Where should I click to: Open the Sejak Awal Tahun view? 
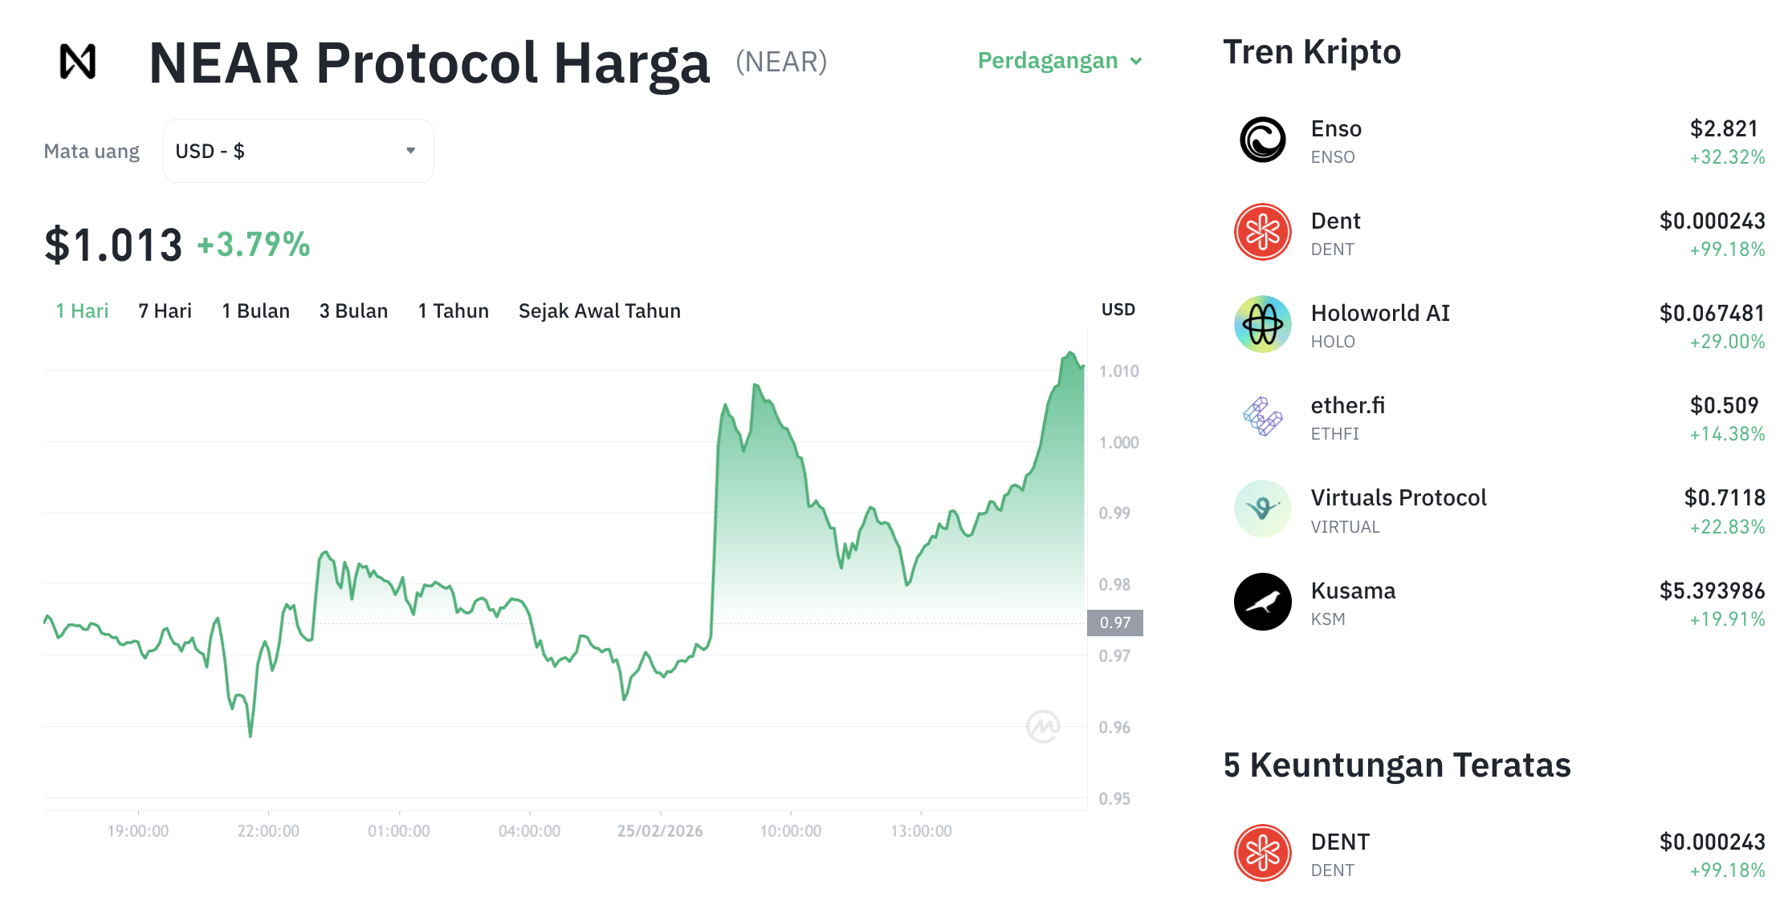(x=600, y=310)
